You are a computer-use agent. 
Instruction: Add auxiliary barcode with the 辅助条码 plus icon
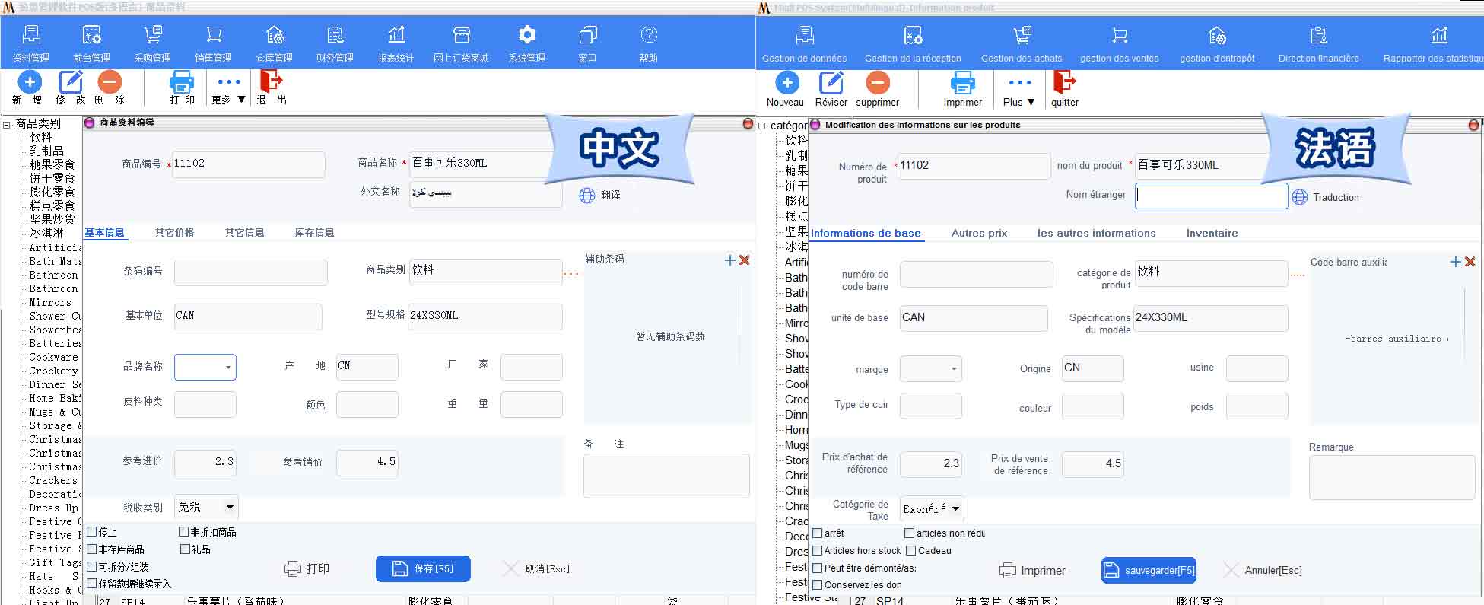pos(730,260)
